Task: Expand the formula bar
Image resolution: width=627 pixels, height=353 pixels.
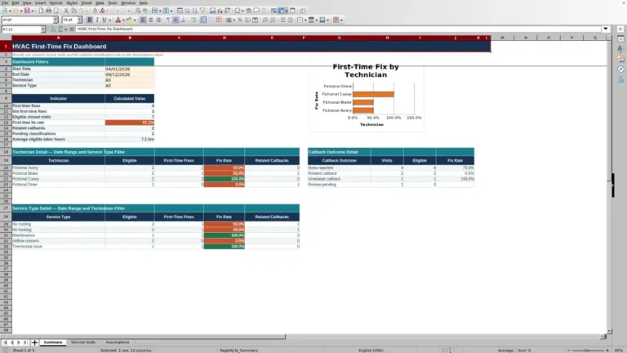Action: click(606, 29)
